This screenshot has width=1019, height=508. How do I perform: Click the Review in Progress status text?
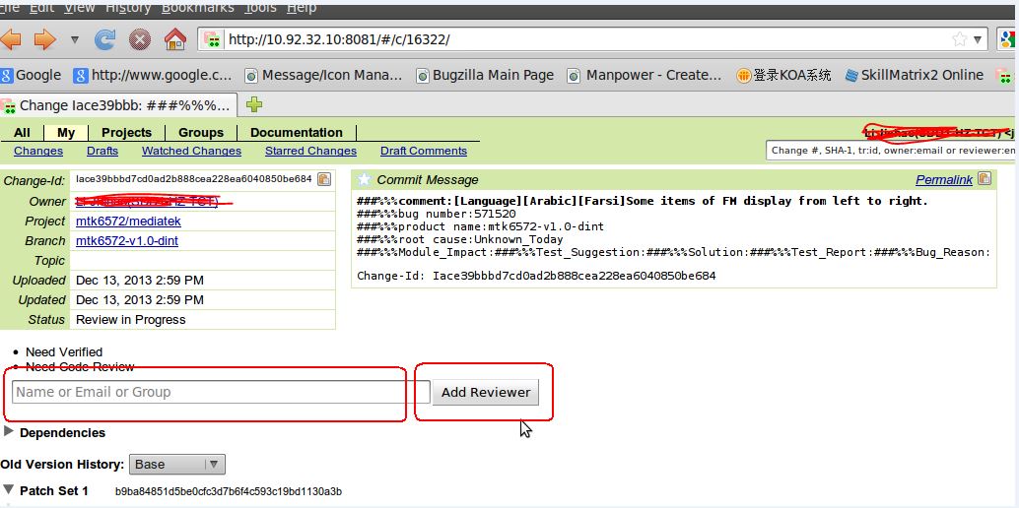(131, 320)
